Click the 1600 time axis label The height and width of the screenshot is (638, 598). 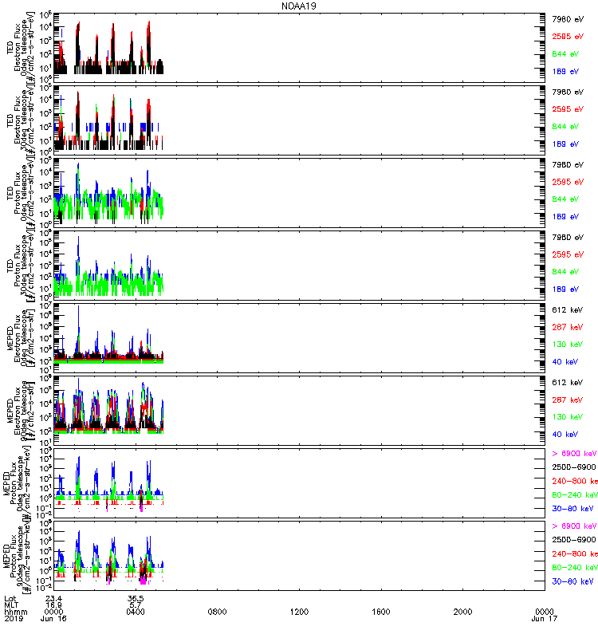pyautogui.click(x=381, y=612)
